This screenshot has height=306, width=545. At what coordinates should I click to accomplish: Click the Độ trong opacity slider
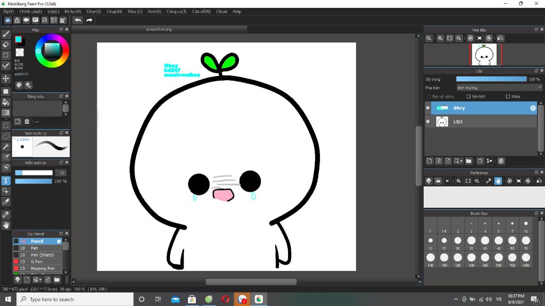pyautogui.click(x=491, y=79)
